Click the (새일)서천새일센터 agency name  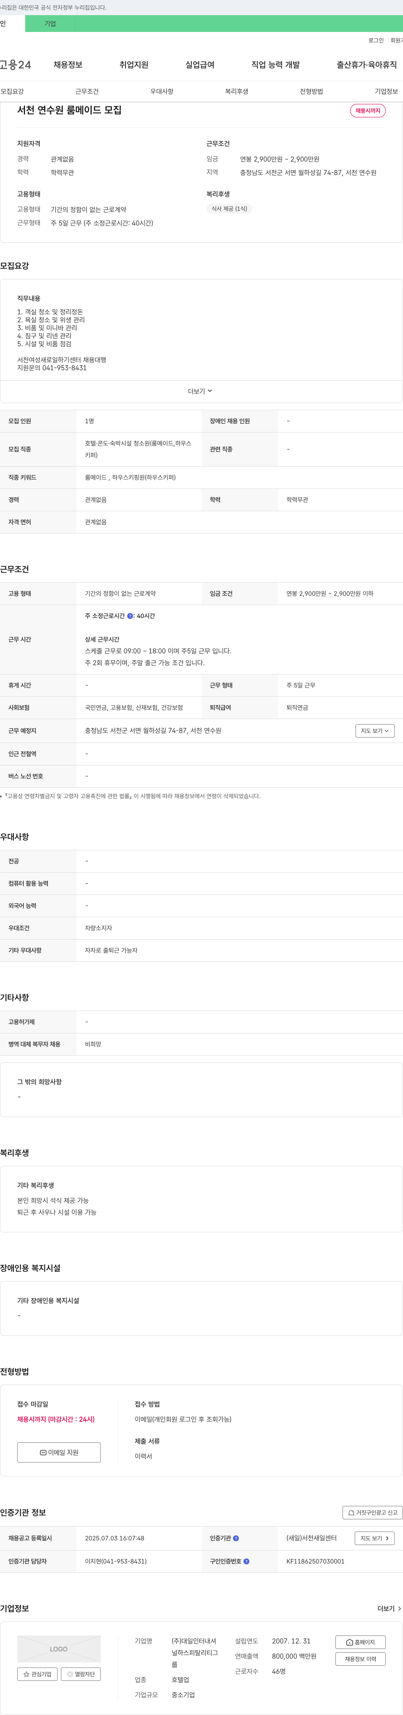311,1538
